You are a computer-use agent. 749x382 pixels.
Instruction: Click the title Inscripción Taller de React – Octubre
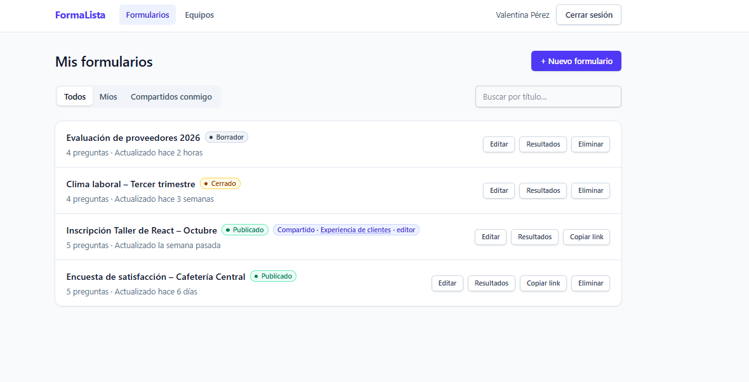point(142,230)
